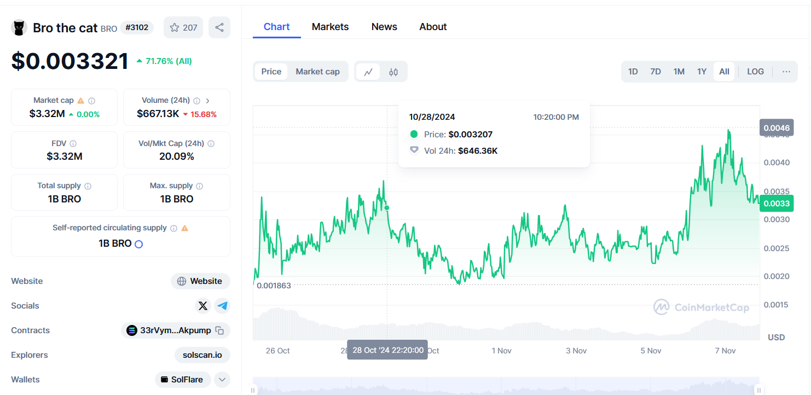Viewport: 811px width, 395px height.
Task: Click the $667.13K volume value
Action: [x=158, y=114]
